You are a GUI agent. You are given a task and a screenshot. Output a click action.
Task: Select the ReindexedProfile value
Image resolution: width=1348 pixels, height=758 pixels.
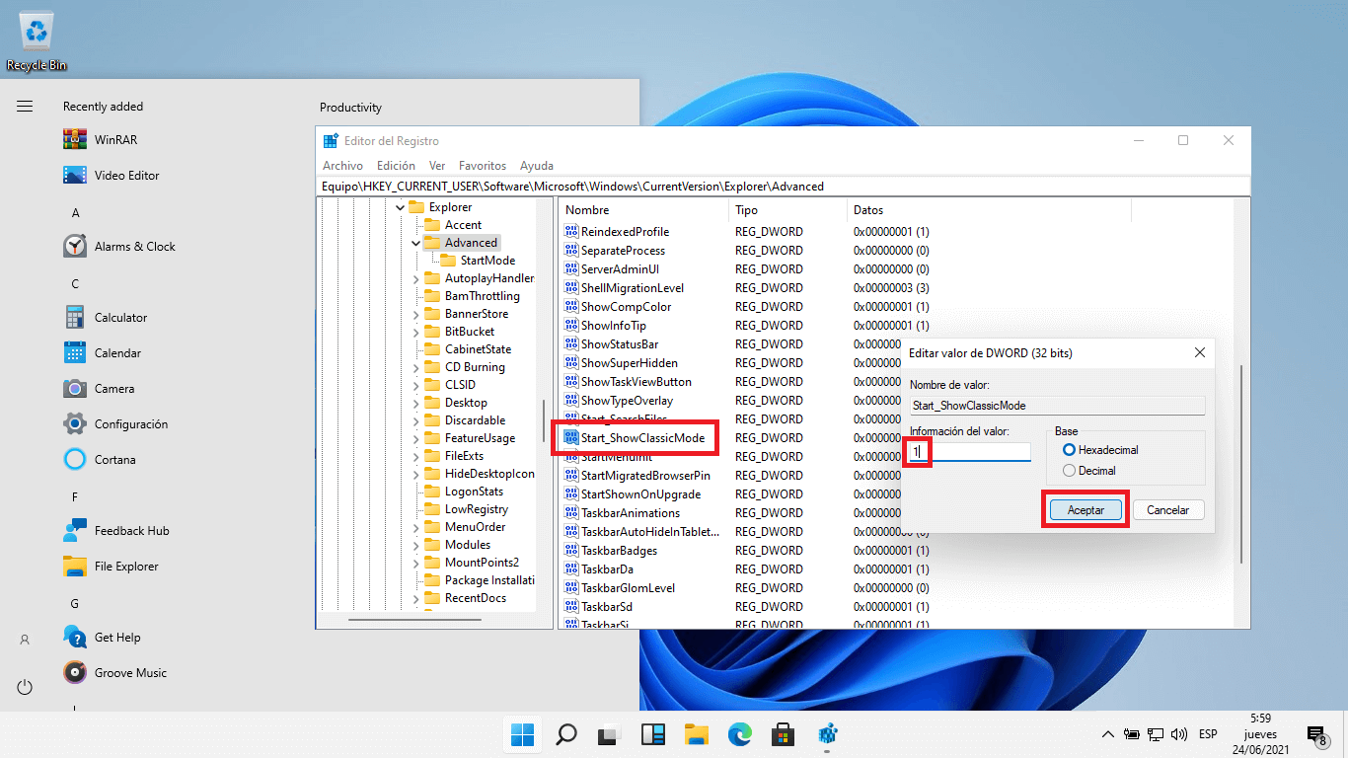click(x=625, y=232)
